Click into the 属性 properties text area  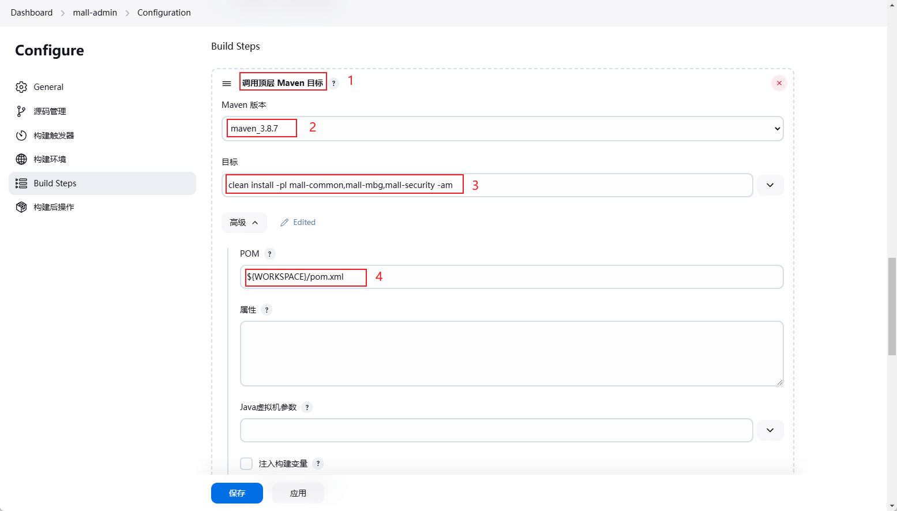[x=511, y=353]
